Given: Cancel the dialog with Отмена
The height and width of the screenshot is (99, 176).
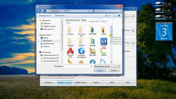Looking at the screenshot, I should (114, 70).
